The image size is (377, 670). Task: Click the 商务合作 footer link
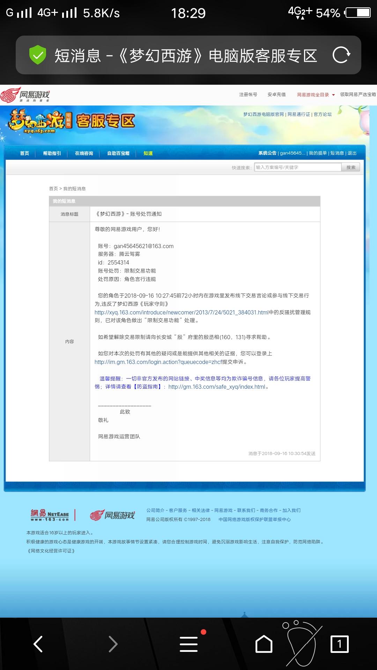[x=269, y=510]
